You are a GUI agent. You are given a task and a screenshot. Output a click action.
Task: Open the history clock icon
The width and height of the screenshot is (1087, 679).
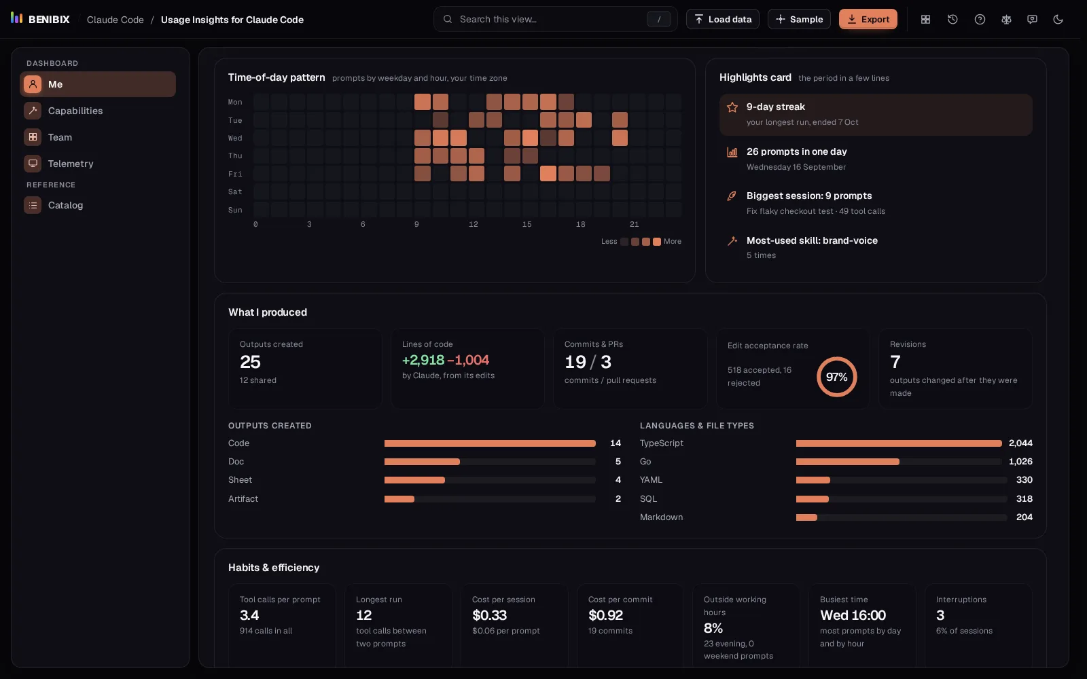pyautogui.click(x=952, y=19)
